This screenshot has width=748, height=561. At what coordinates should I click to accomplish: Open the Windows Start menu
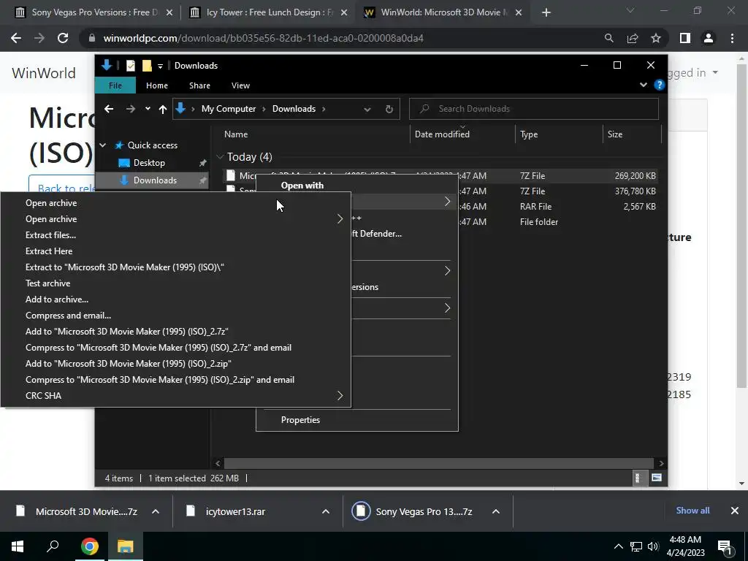[18, 546]
